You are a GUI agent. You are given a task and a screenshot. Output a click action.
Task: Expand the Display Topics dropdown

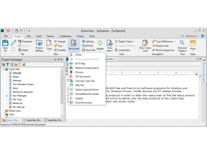pos(125,41)
